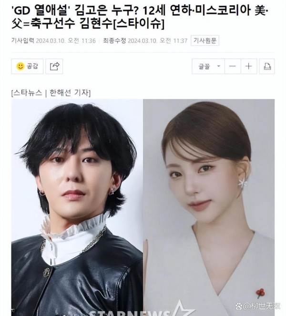Click the star-shaped earring in photo
This screenshot has height=316, width=286.
click(x=243, y=183)
